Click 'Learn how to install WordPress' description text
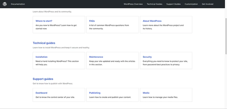This screenshot has height=109, width=227. 61,47
